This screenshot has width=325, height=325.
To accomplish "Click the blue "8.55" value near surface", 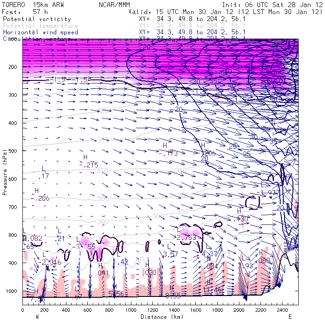I will [x=173, y=296].
